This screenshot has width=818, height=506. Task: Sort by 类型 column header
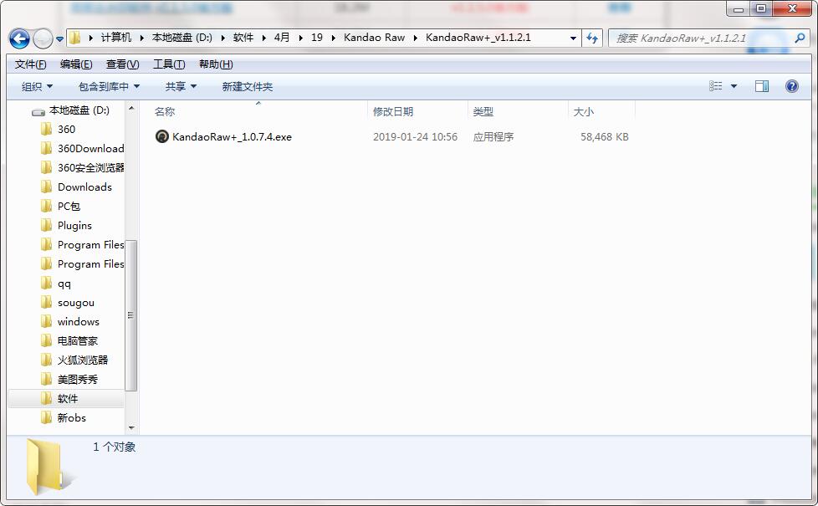tap(483, 111)
